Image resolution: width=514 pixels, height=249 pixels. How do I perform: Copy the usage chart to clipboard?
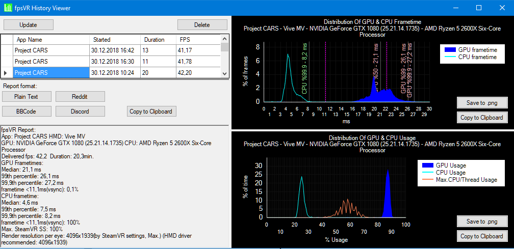pos(482,236)
